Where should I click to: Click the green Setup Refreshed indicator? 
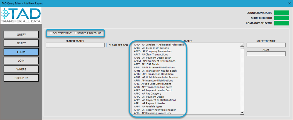click(282, 18)
